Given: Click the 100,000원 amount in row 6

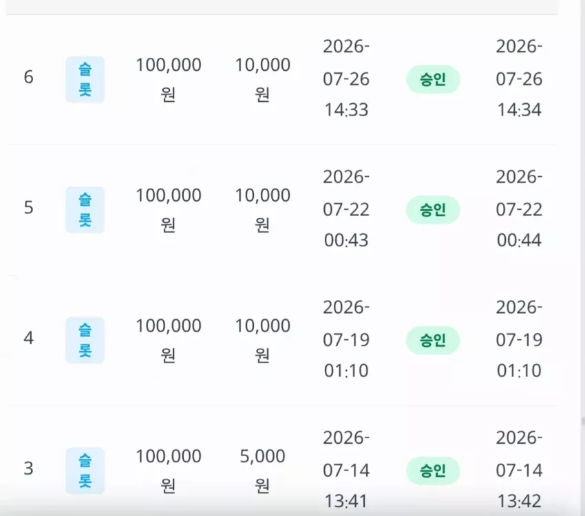Looking at the screenshot, I should point(168,79).
